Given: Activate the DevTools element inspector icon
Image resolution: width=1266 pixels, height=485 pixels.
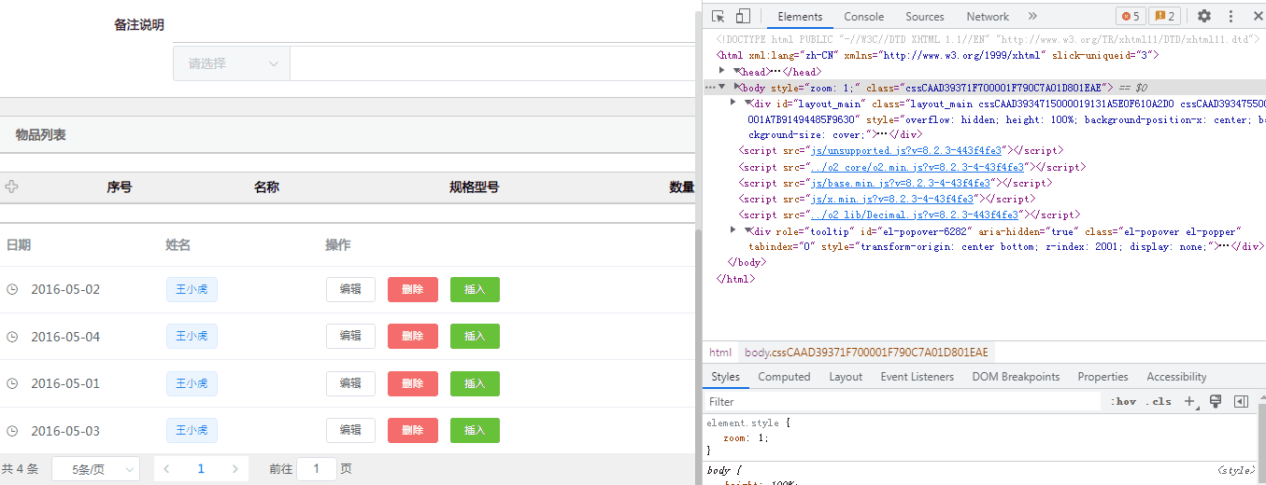Looking at the screenshot, I should click(x=718, y=16).
